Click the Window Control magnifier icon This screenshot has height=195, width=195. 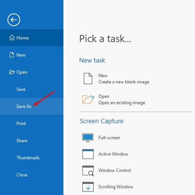pyautogui.click(x=88, y=171)
